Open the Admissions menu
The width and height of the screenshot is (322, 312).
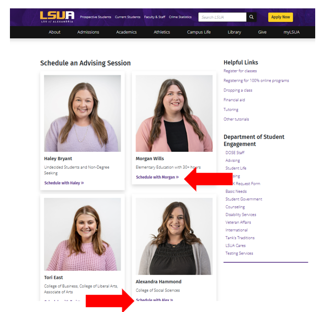(88, 32)
